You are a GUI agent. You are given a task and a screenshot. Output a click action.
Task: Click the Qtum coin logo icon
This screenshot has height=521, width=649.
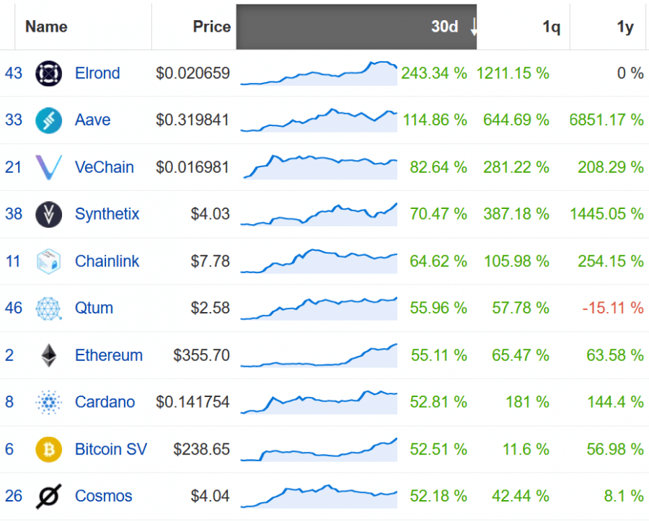pyautogui.click(x=48, y=308)
